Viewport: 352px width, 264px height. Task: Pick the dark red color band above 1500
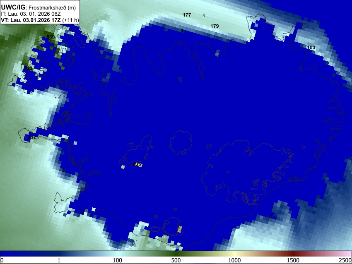click(x=293, y=254)
